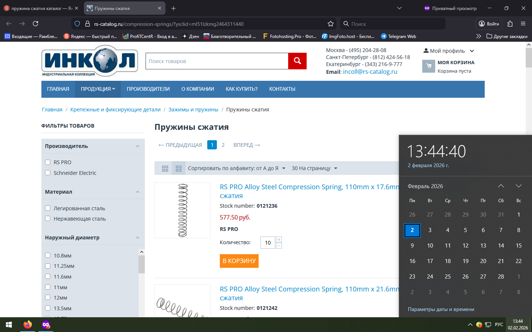Open the Windows Start menu
The height and width of the screenshot is (332, 532).
(x=9, y=325)
